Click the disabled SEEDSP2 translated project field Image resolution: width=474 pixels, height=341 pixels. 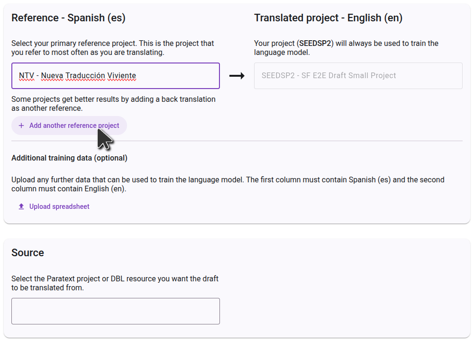click(358, 76)
